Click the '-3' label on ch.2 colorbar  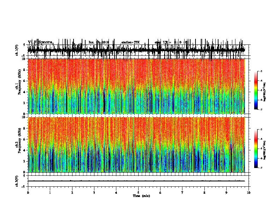[261, 130]
